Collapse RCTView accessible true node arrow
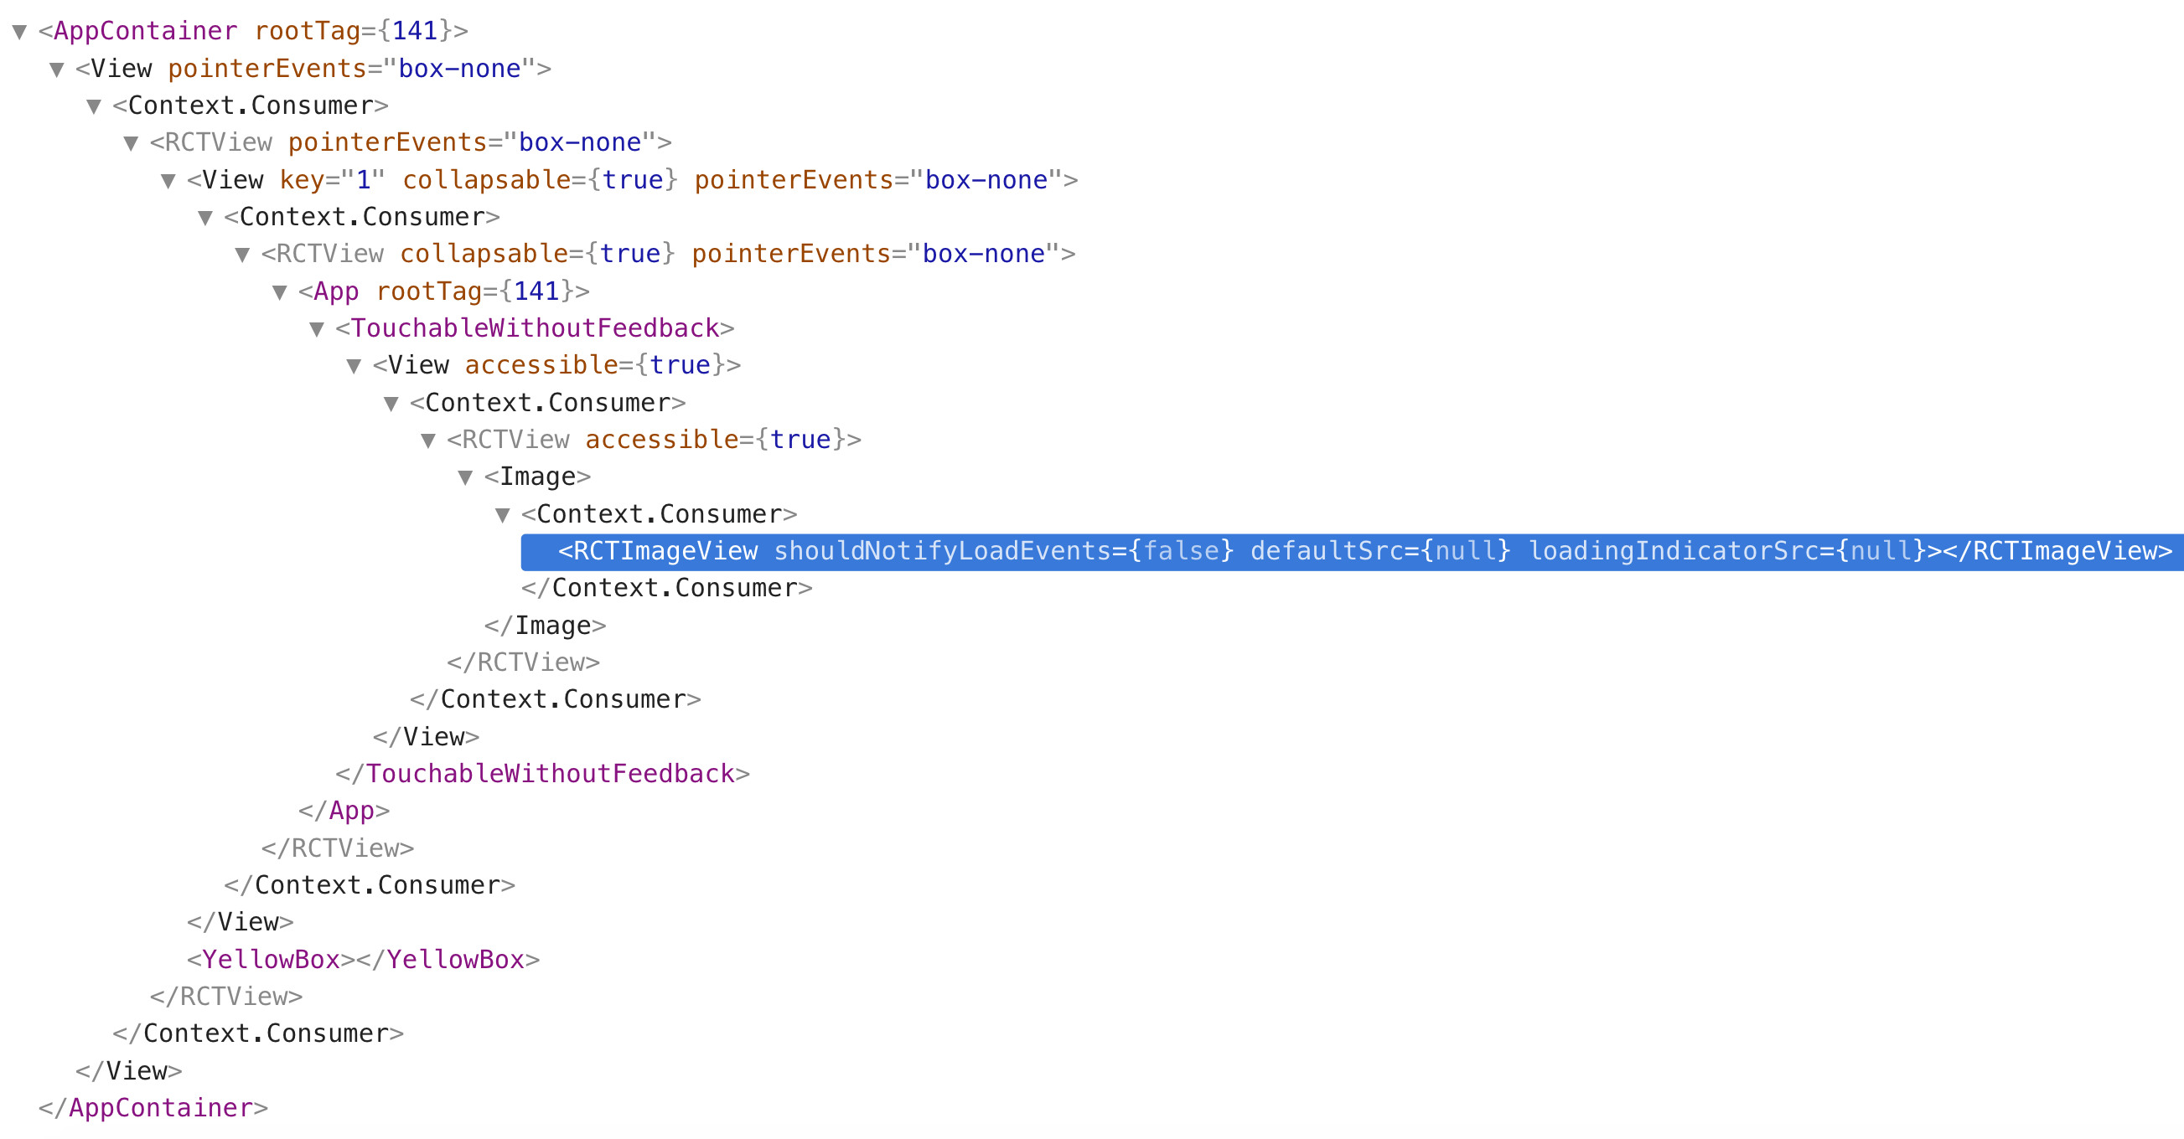The width and height of the screenshot is (2184, 1139). pyautogui.click(x=428, y=441)
